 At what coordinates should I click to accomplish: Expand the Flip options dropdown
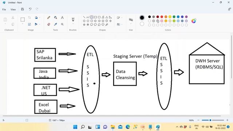click(40, 24)
